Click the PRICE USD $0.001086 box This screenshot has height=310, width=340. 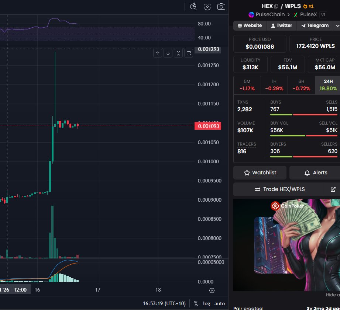coord(260,43)
